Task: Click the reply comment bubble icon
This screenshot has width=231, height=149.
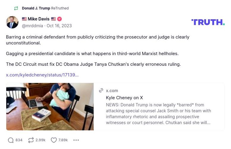Action: coord(11,140)
